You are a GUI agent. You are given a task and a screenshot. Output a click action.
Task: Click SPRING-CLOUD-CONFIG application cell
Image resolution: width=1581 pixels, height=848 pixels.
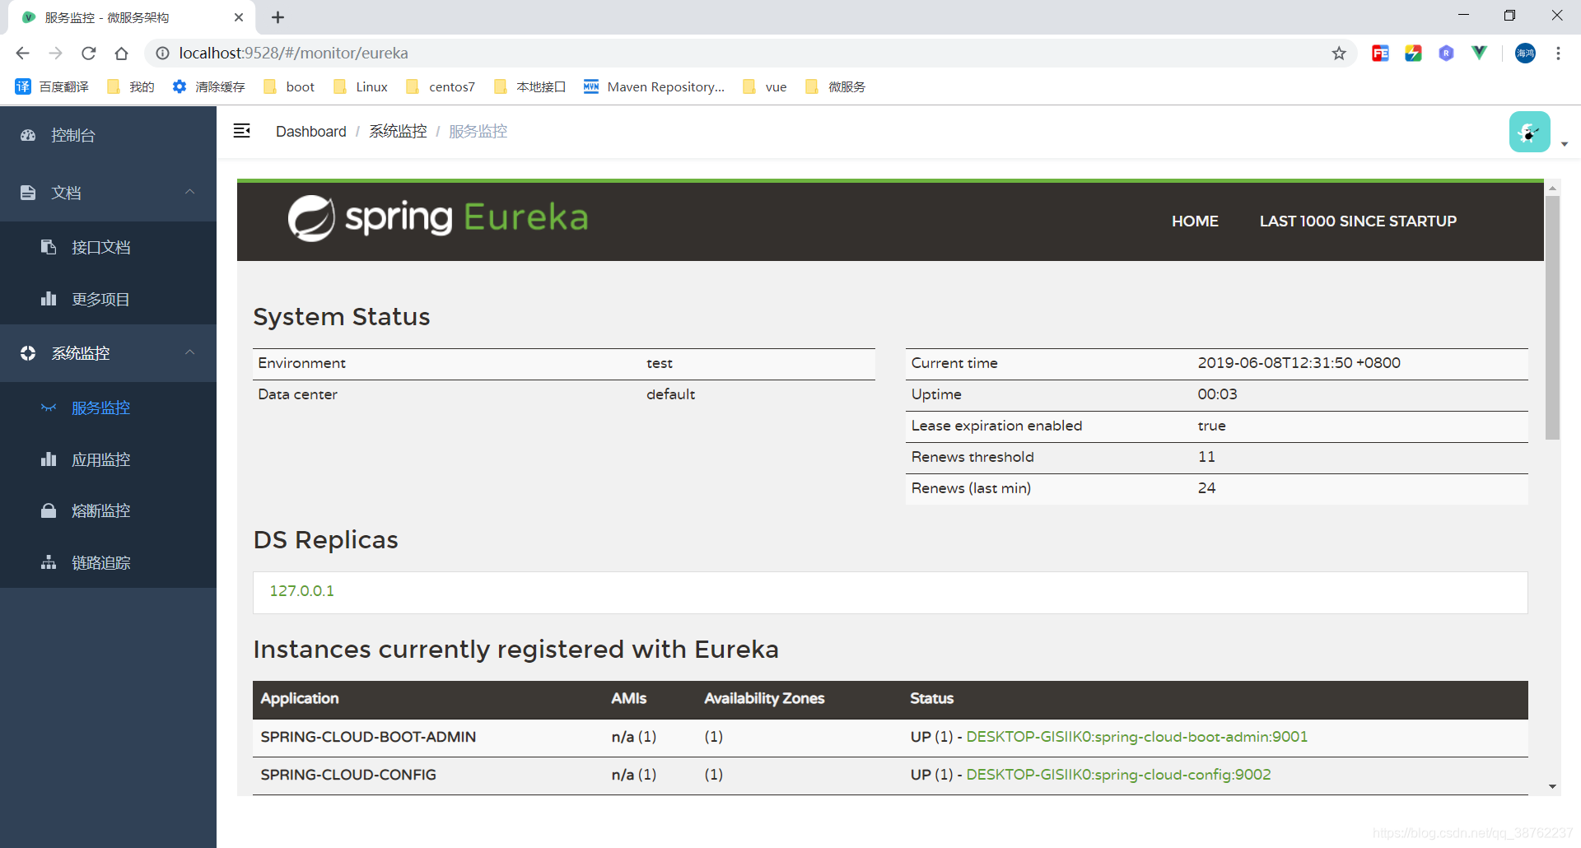click(x=348, y=775)
